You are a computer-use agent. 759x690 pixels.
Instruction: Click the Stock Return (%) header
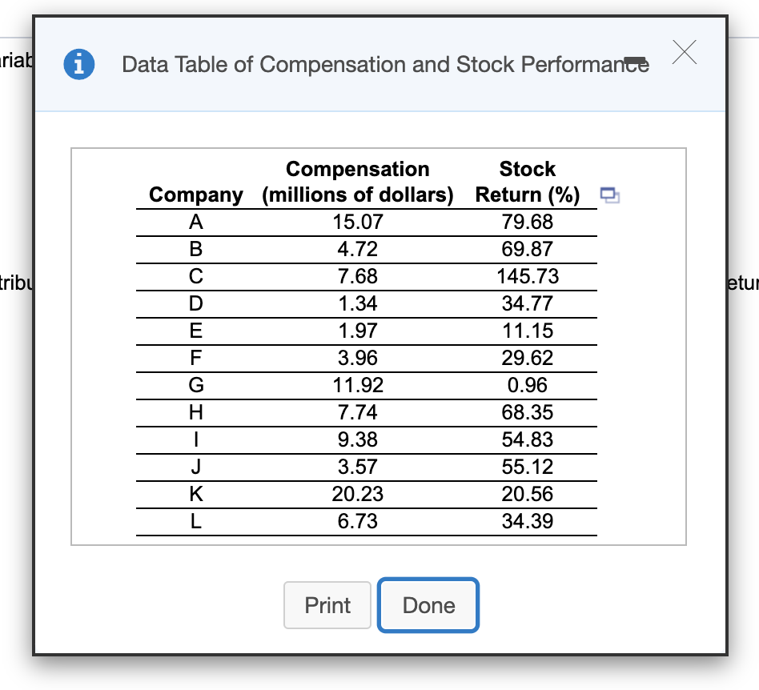coord(527,182)
